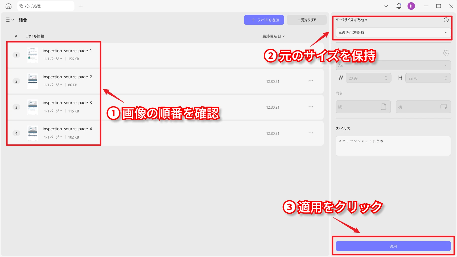Expand page range of inspection-source-page-2
This screenshot has height=257, width=457.
point(53,85)
